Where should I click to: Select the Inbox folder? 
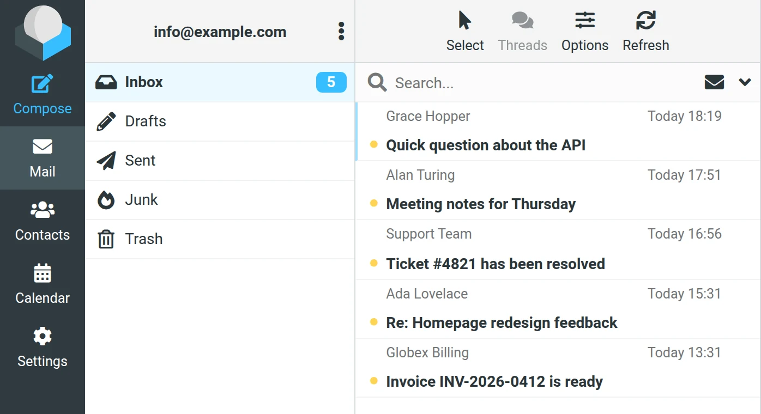pyautogui.click(x=220, y=82)
